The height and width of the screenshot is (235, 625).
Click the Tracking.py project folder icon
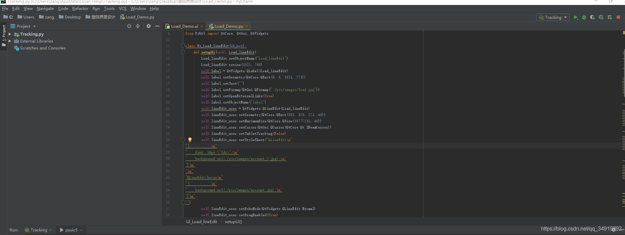pyautogui.click(x=17, y=34)
